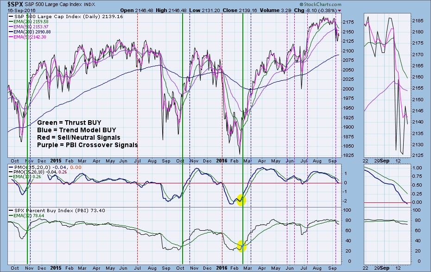
Task: Click the 1825 price axis label
Action: click(348, 156)
